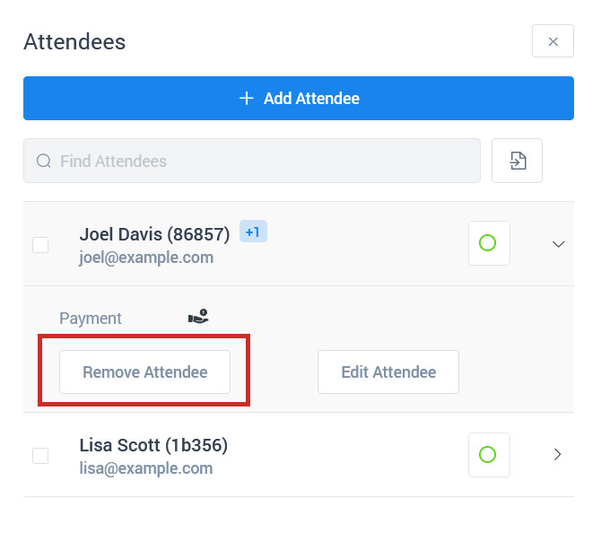This screenshot has height=542, width=601.
Task: Check the Lisa Scott checkbox
Action: point(40,456)
